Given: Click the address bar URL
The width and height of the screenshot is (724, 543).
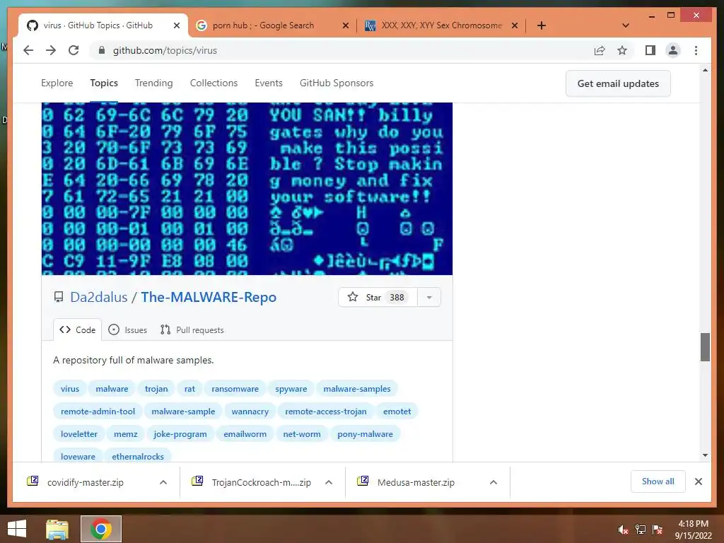Looking at the screenshot, I should point(165,50).
